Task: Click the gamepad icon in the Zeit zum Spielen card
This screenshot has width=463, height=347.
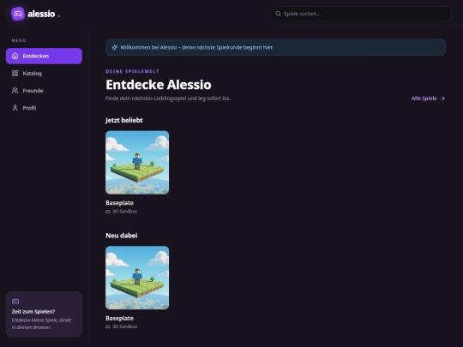Action: tap(15, 302)
